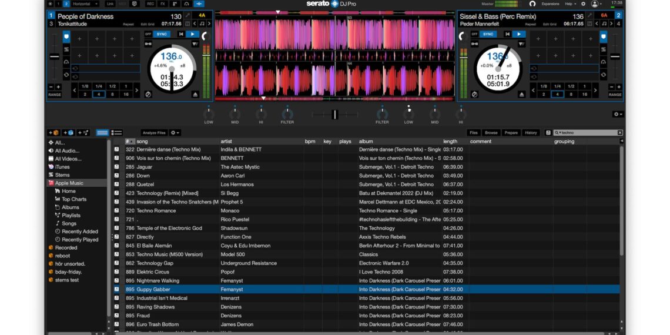Open the Horizontal display mode dropdown
This screenshot has width=670, height=335.
(85, 4)
